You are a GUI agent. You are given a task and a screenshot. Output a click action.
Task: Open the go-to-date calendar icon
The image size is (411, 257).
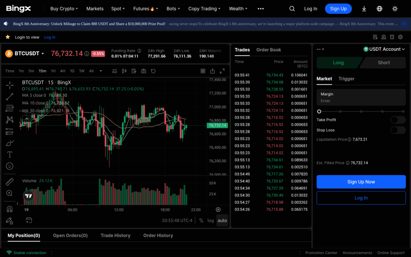click(x=29, y=220)
